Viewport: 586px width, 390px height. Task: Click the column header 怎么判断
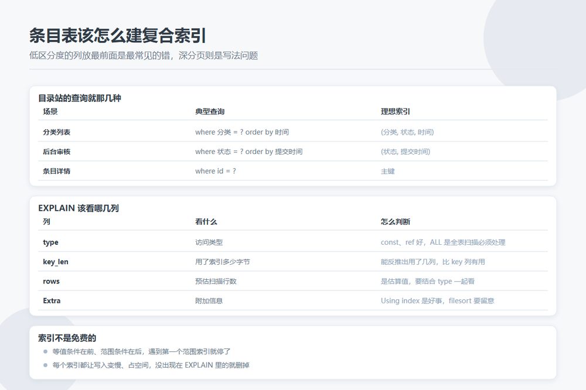(396, 221)
